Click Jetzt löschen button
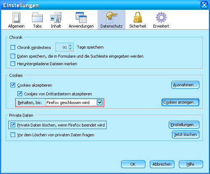210x174 pixels. tap(185, 134)
